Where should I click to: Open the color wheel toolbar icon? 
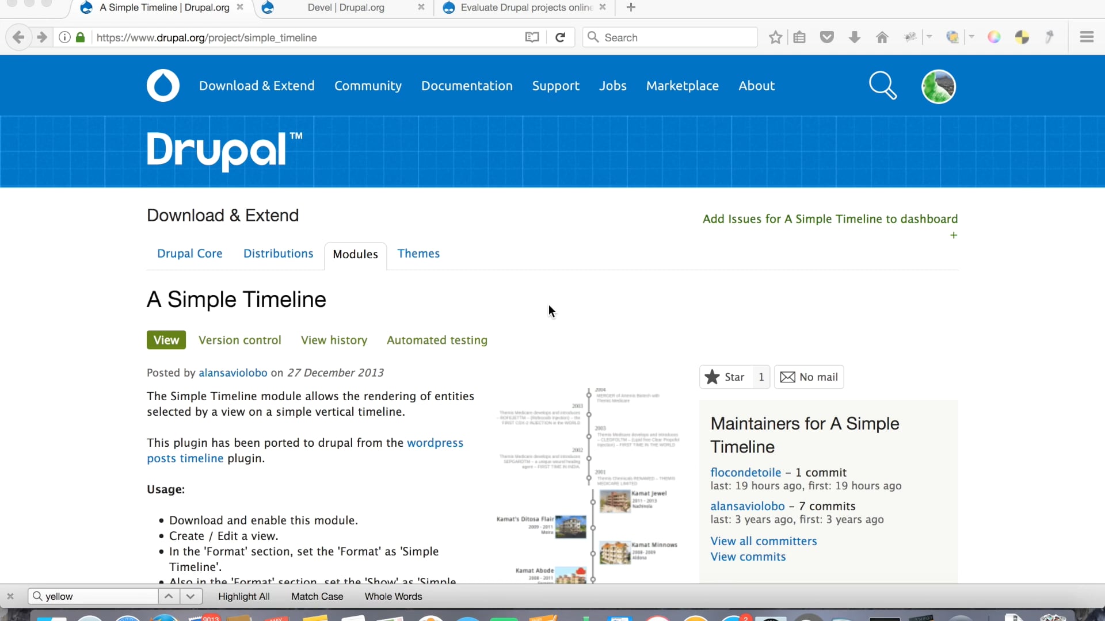pyautogui.click(x=993, y=37)
